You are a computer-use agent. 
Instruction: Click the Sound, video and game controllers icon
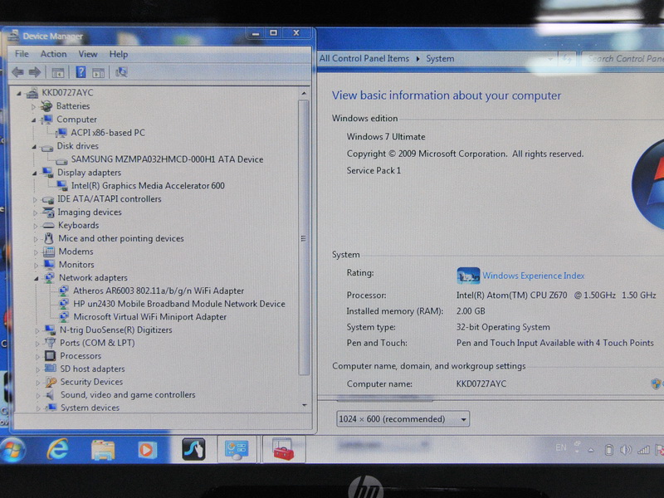51,395
